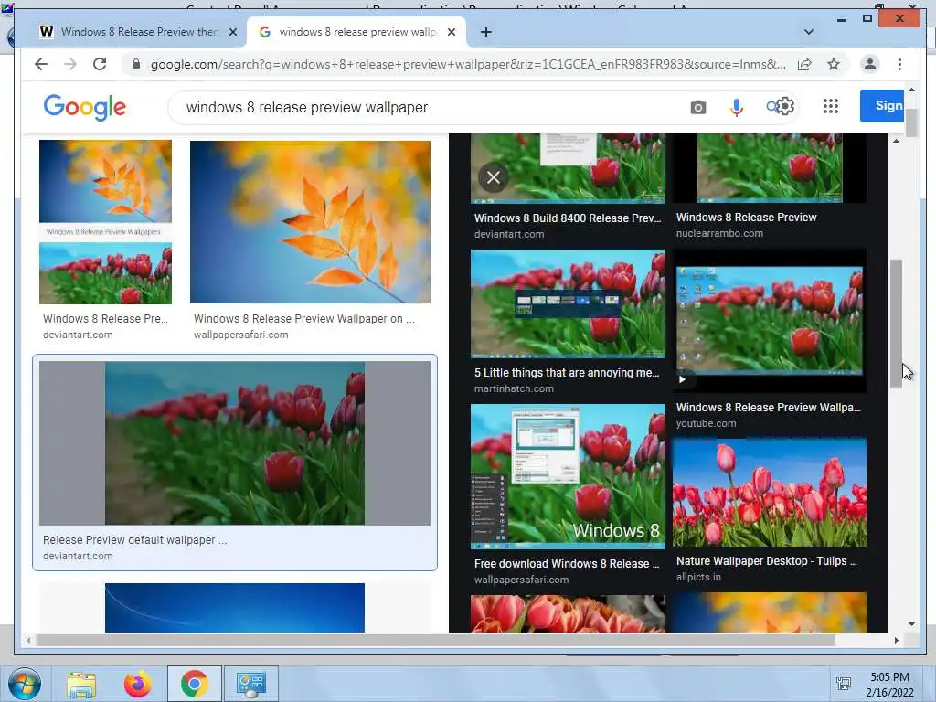Click the preview panel scroll up arrow
The image size is (936, 702).
coord(896,141)
